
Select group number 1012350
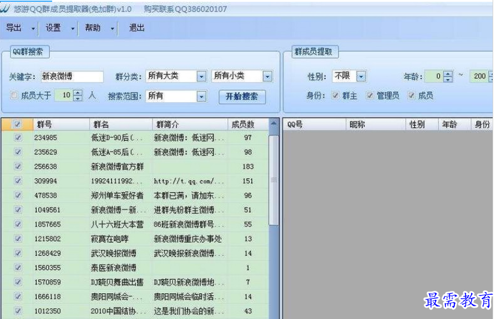coord(47,311)
